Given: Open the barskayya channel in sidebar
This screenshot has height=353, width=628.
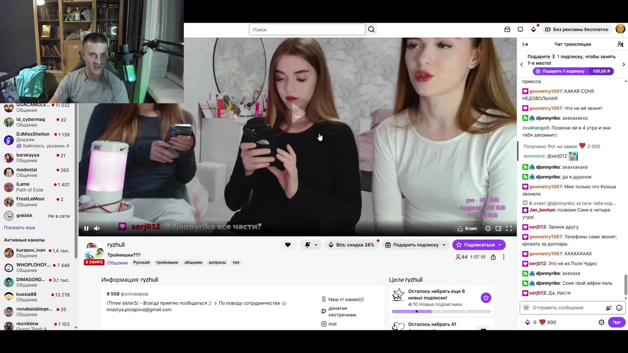Looking at the screenshot, I should coord(38,157).
